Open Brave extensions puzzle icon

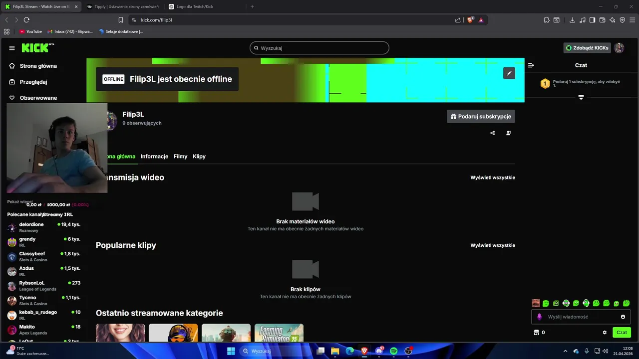tap(547, 20)
